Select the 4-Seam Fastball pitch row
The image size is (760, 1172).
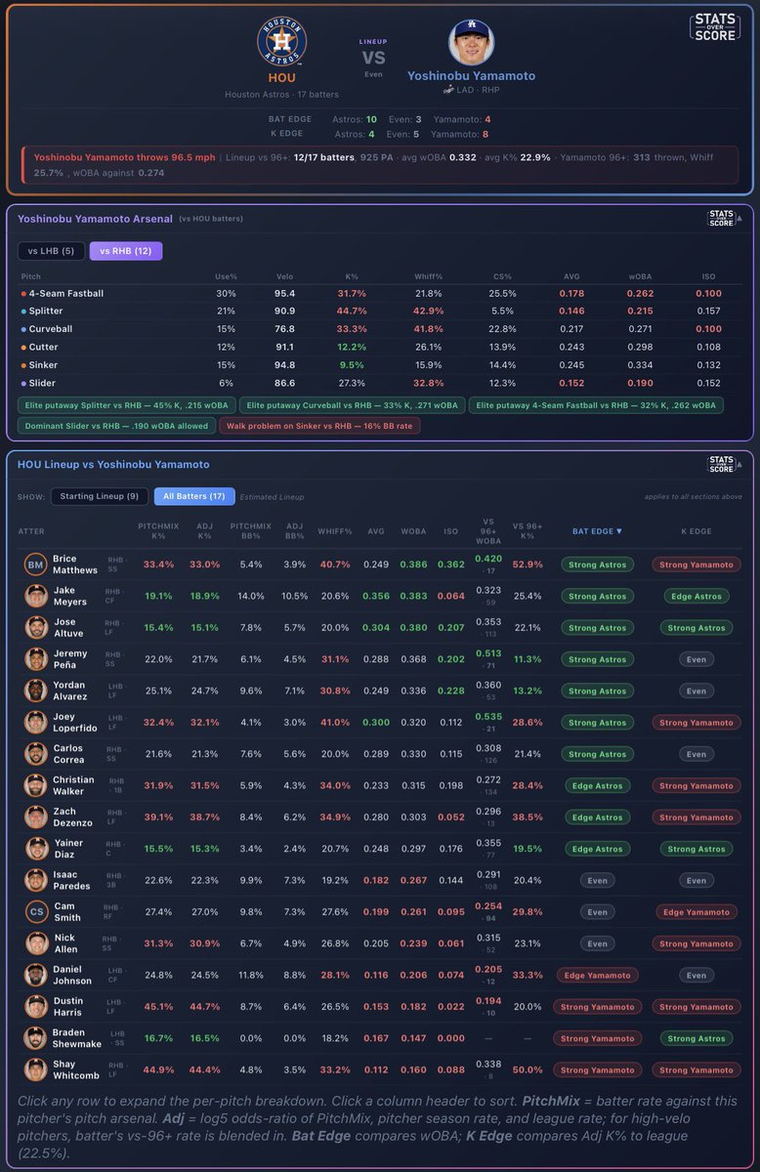tap(380, 293)
